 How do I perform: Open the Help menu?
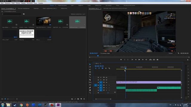pos(41,3)
